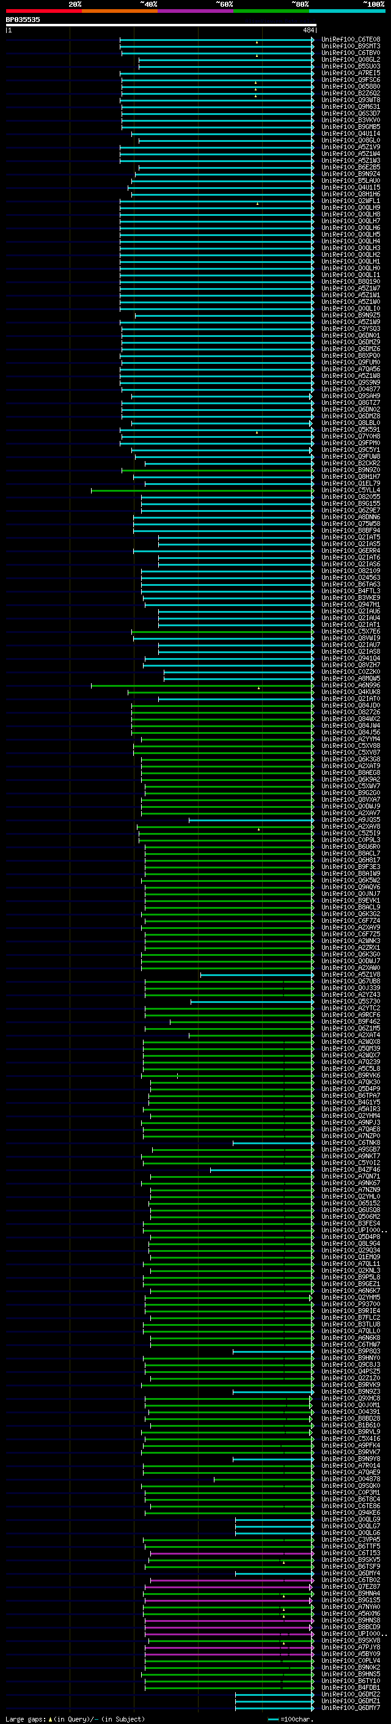This screenshot has height=1724, width=391.
Task: Select the UniRef100_Q9M631 label
Action: click(x=351, y=106)
